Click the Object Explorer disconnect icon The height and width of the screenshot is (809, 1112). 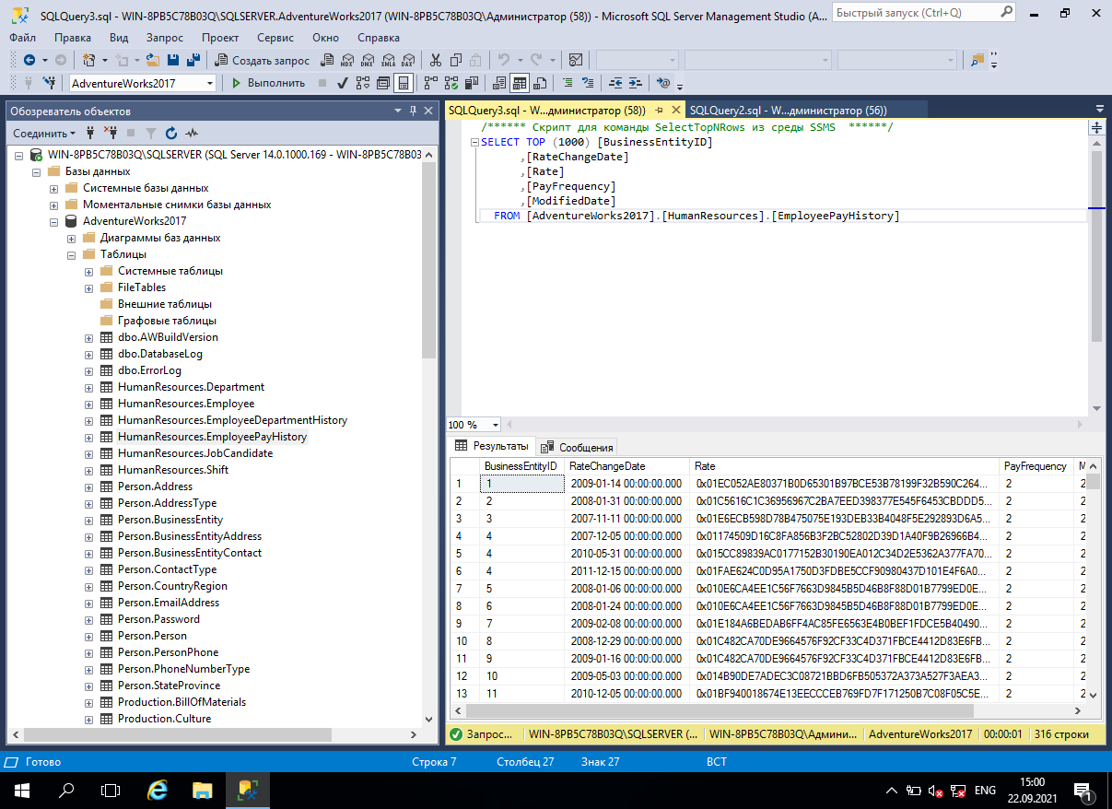pos(111,133)
